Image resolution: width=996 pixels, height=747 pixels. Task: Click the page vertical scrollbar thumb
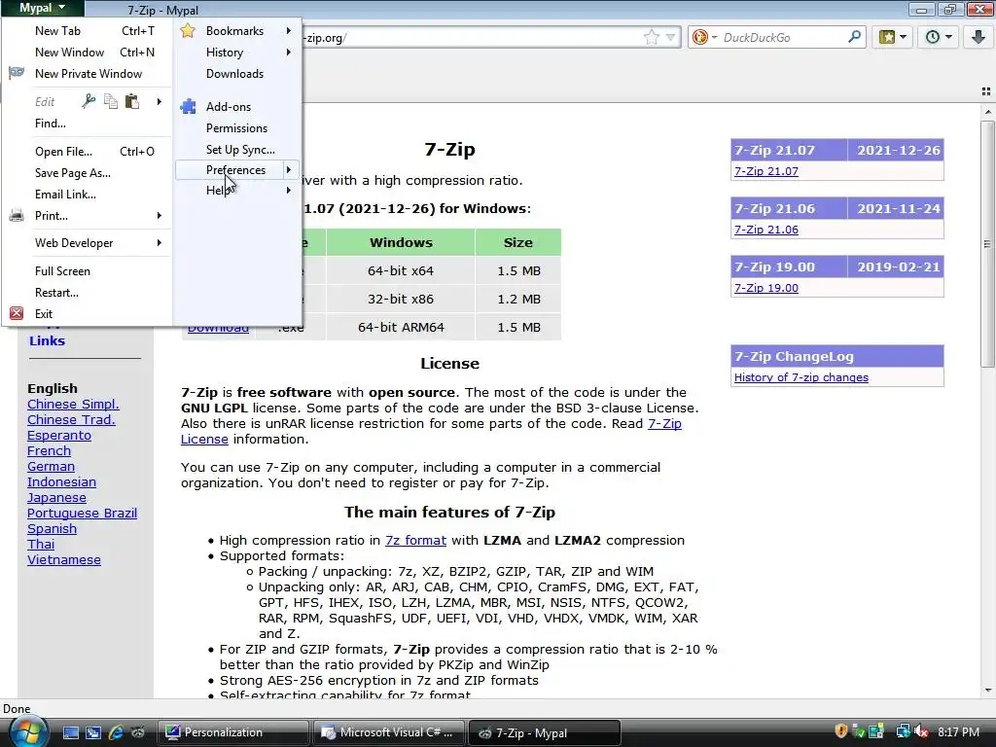[987, 243]
